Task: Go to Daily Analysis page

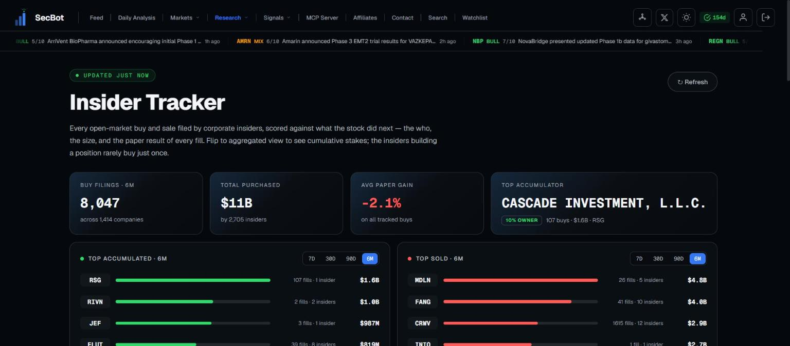Action: tap(136, 17)
